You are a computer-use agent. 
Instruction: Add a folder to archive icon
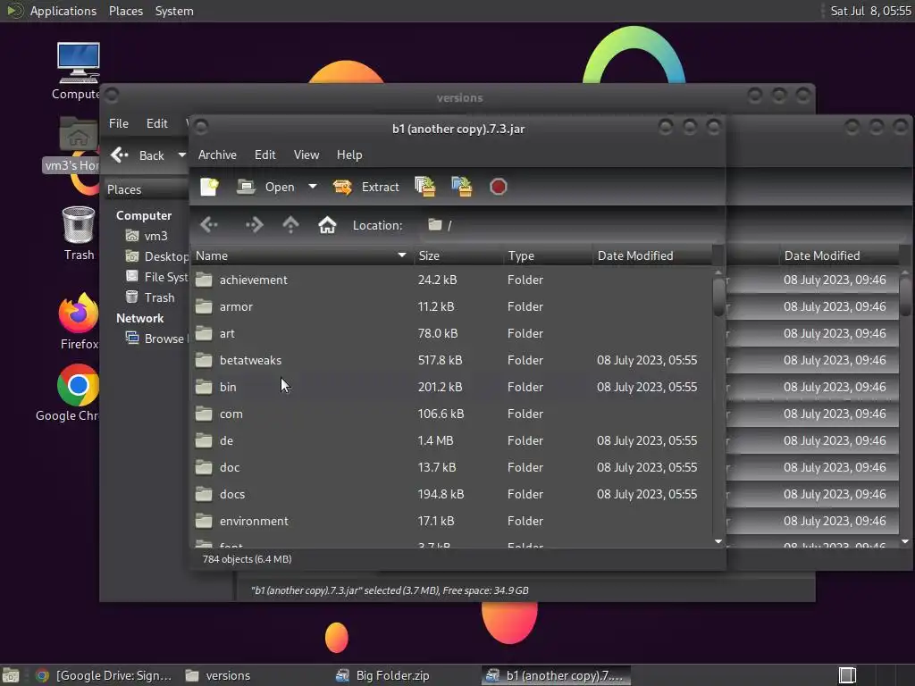(x=462, y=187)
